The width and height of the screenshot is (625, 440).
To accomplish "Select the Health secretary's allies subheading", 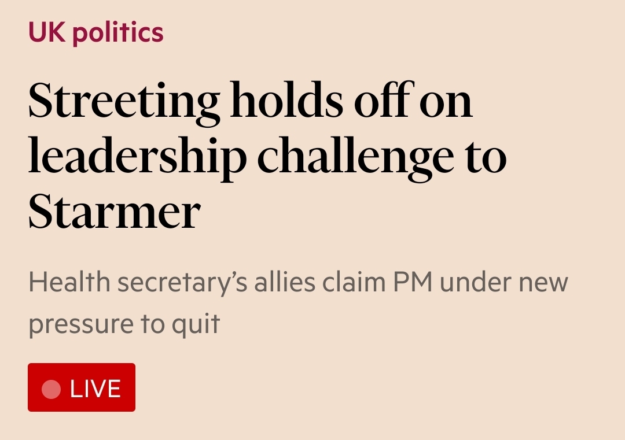I will pyautogui.click(x=298, y=303).
